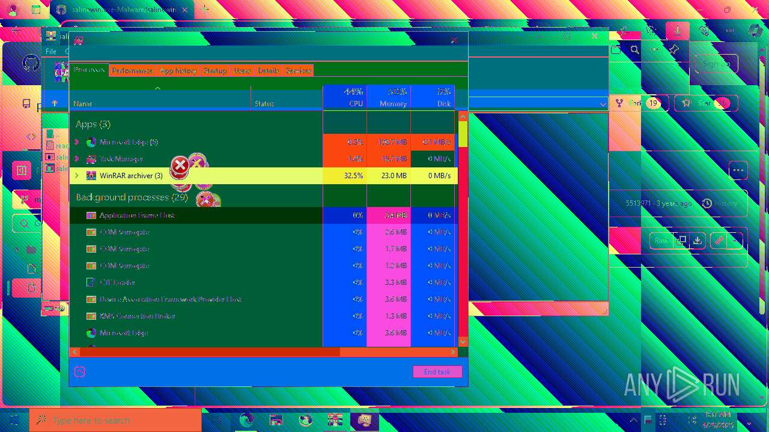
Task: Click the Microsoft Edge icon in Apps list
Action: pos(91,142)
